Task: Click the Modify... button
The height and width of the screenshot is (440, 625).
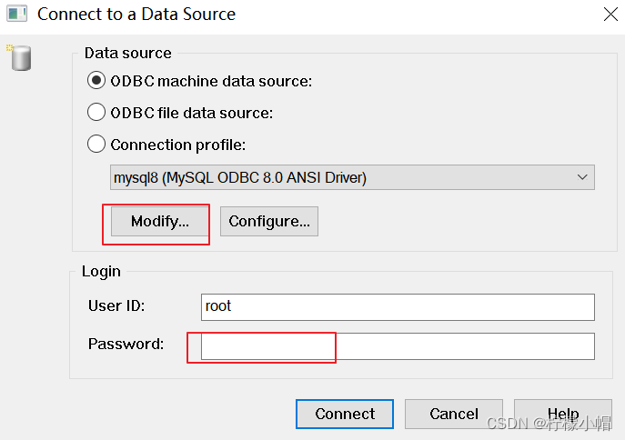Action: [160, 222]
